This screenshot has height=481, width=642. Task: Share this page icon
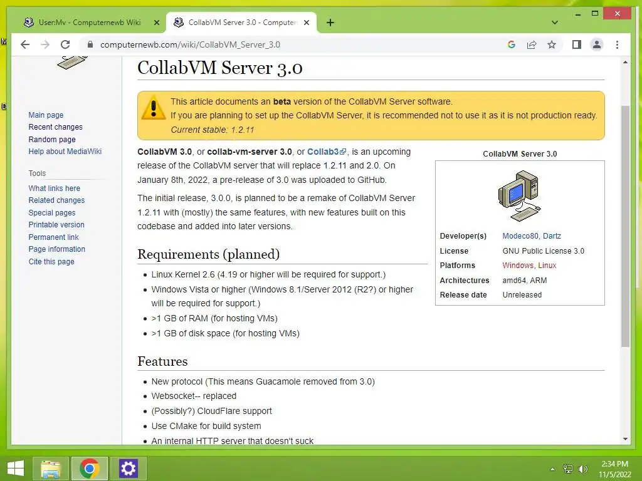click(532, 44)
